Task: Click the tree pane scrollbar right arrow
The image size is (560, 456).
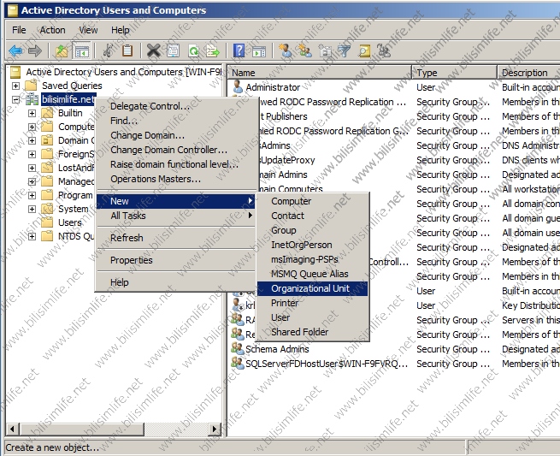Action: [215, 429]
